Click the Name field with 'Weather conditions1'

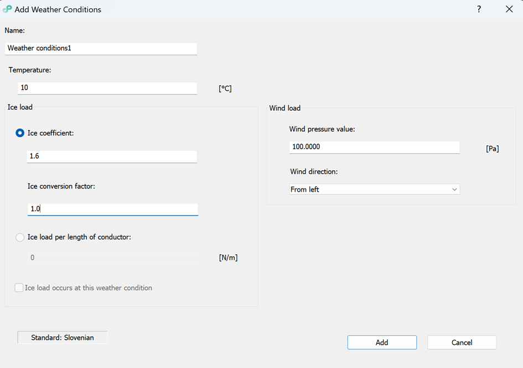[x=101, y=49]
